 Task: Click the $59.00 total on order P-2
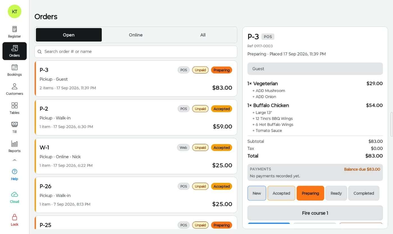[222, 127]
